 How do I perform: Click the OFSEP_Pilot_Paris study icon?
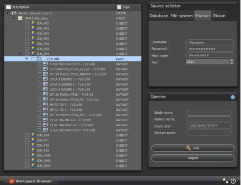pyautogui.click(x=20, y=18)
